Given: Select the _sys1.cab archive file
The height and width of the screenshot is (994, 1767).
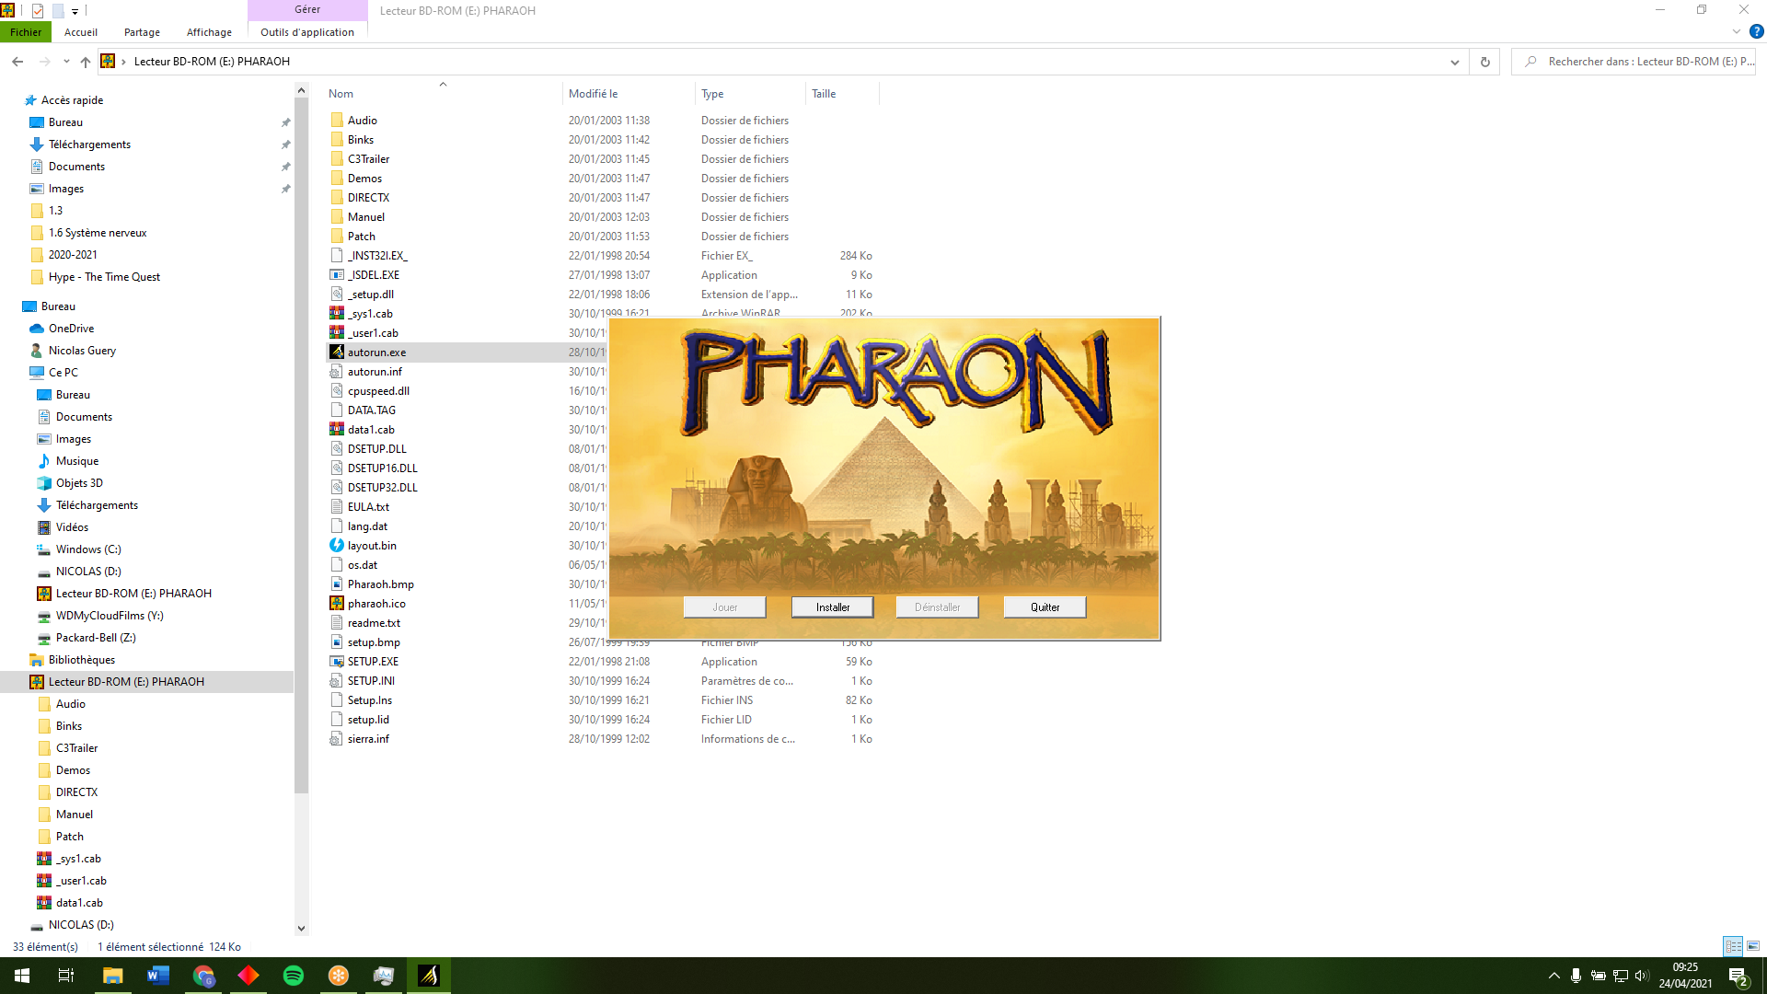Looking at the screenshot, I should [369, 314].
